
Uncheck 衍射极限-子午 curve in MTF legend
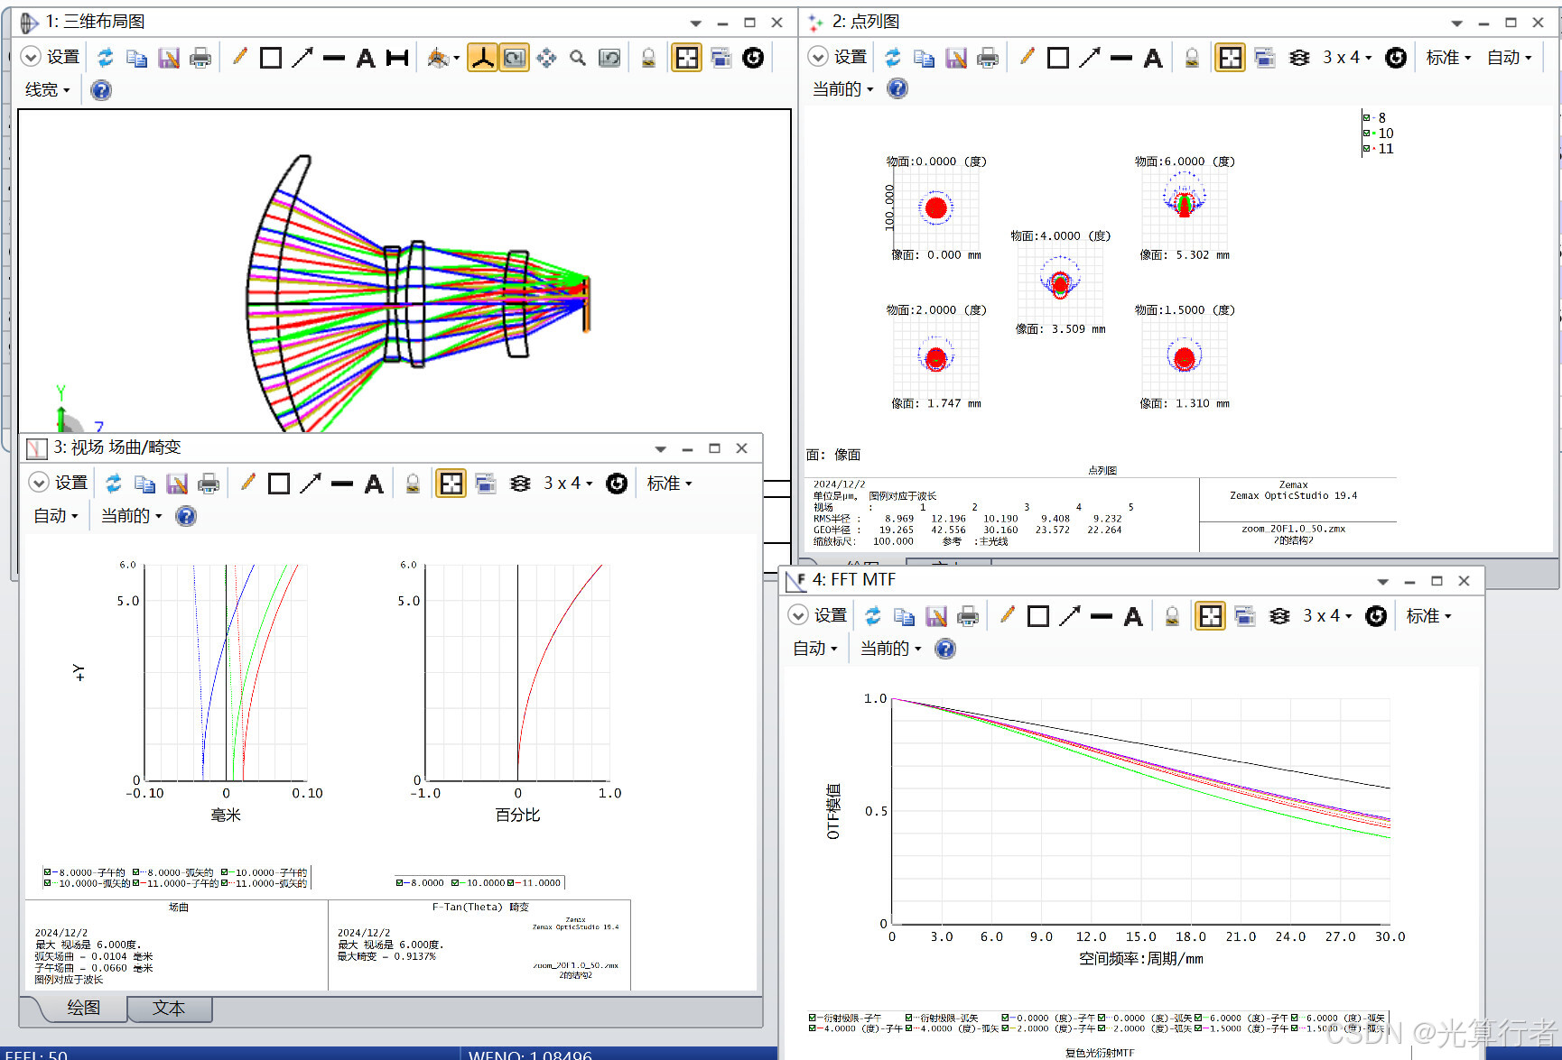(x=813, y=1018)
